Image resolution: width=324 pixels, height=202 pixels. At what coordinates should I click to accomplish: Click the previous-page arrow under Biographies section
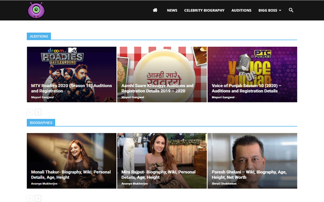30,198
